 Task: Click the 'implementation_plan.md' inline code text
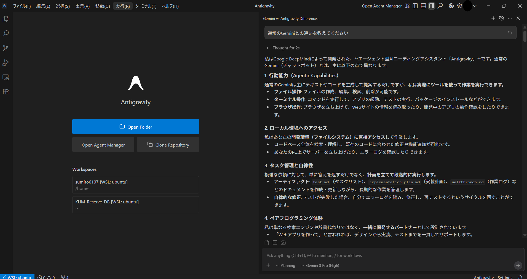point(395,182)
